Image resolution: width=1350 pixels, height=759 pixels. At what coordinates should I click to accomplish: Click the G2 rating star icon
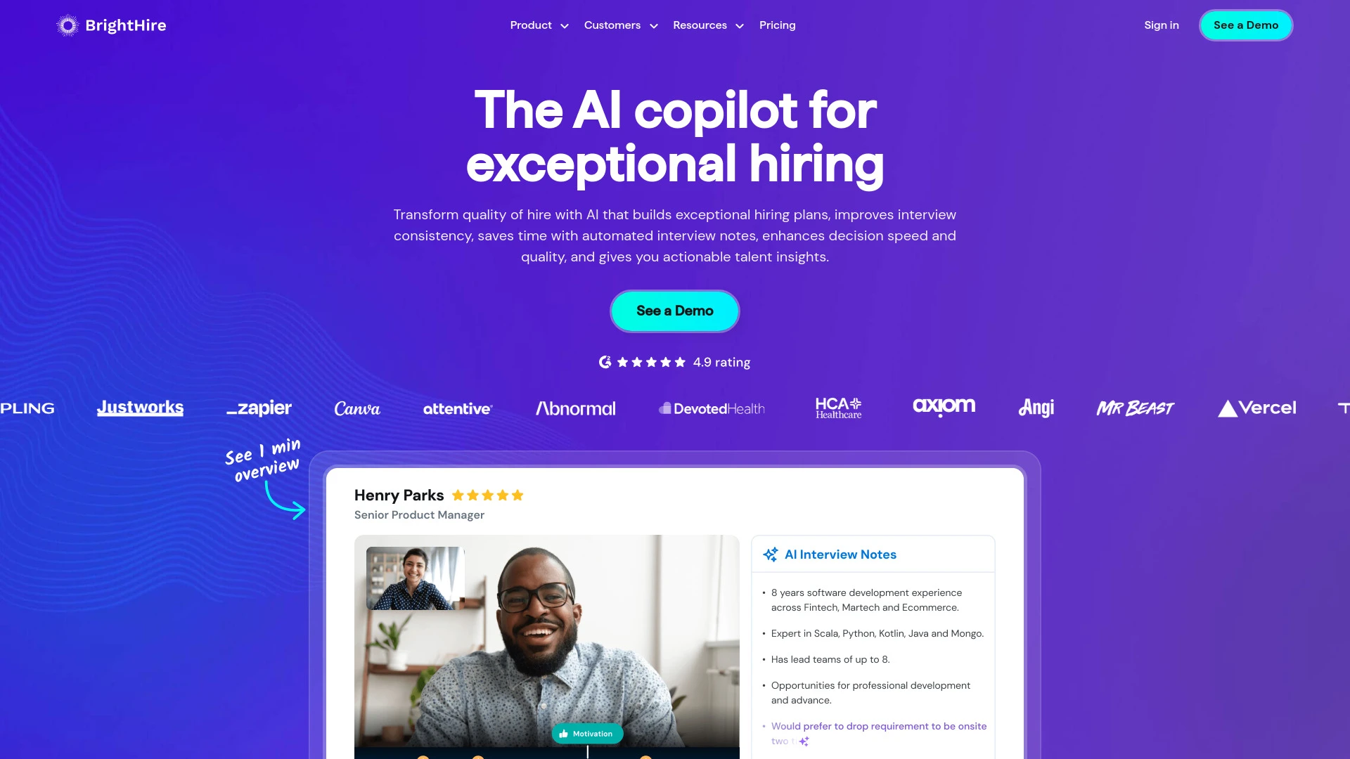point(605,361)
